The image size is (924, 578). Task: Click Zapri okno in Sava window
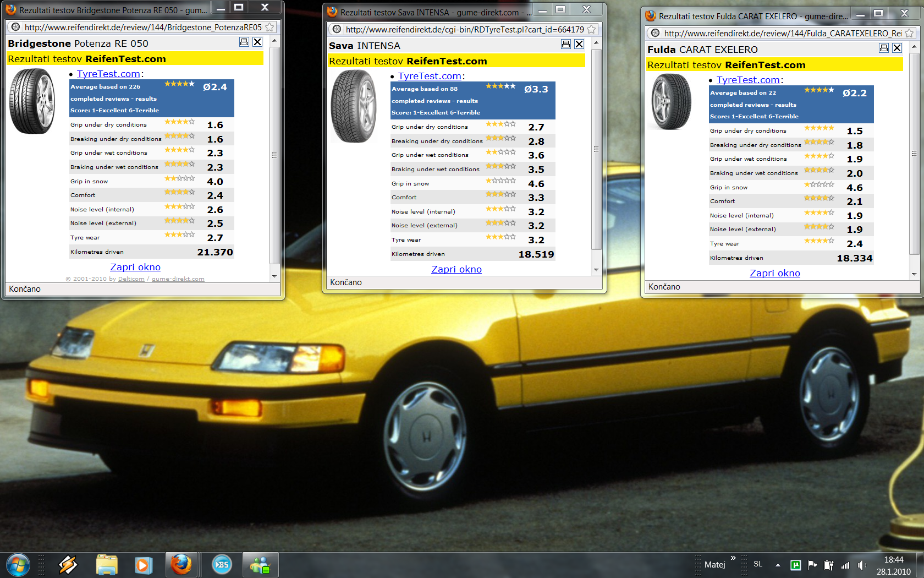click(x=457, y=269)
